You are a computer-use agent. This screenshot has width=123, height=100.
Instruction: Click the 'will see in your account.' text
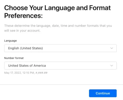pyautogui.click(x=22, y=31)
